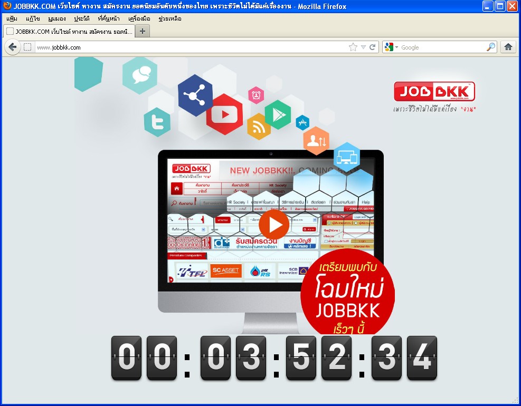Click the blue share hexagon icon
521x406 pixels.
click(195, 95)
